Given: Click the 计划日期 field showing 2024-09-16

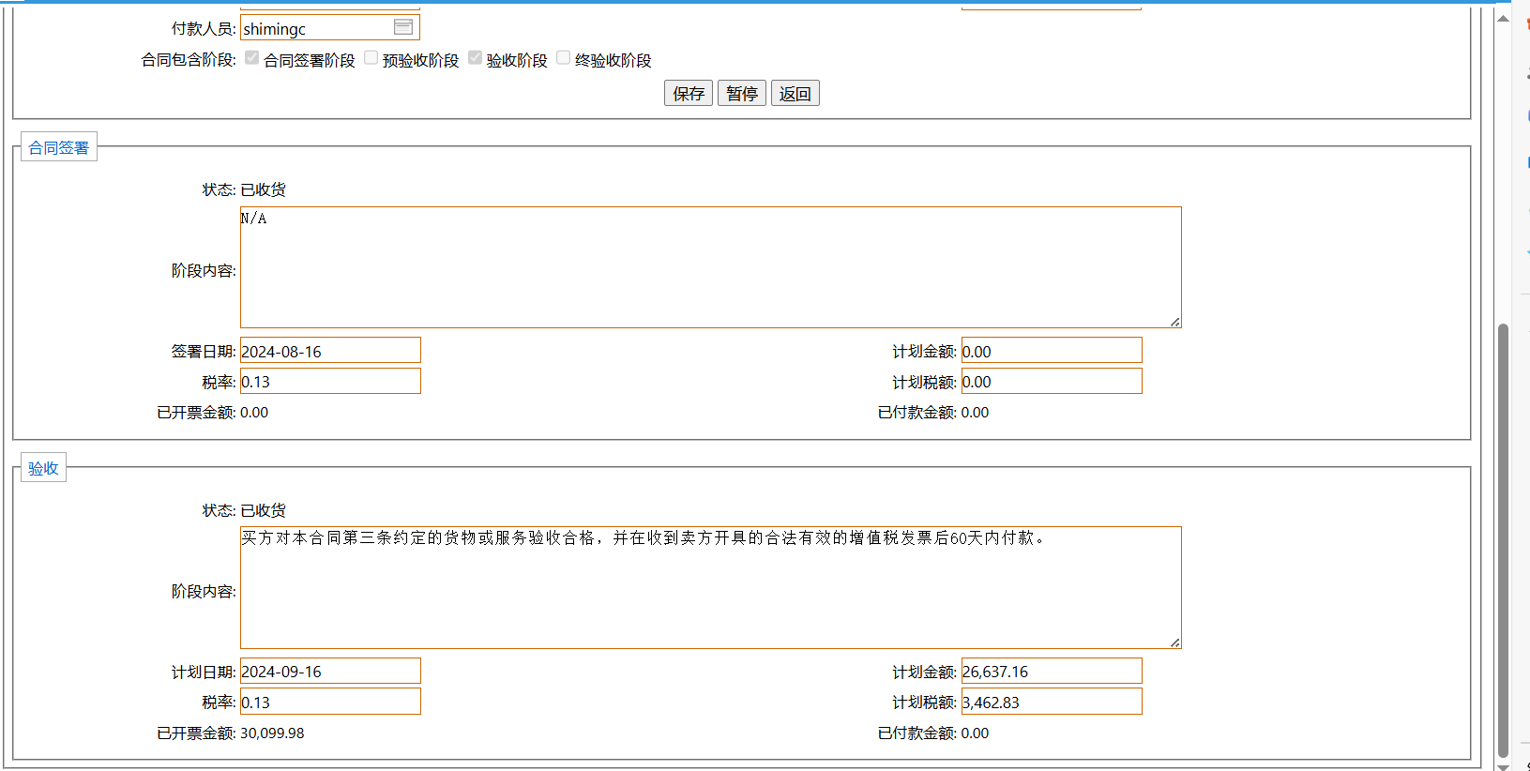Looking at the screenshot, I should tap(330, 671).
